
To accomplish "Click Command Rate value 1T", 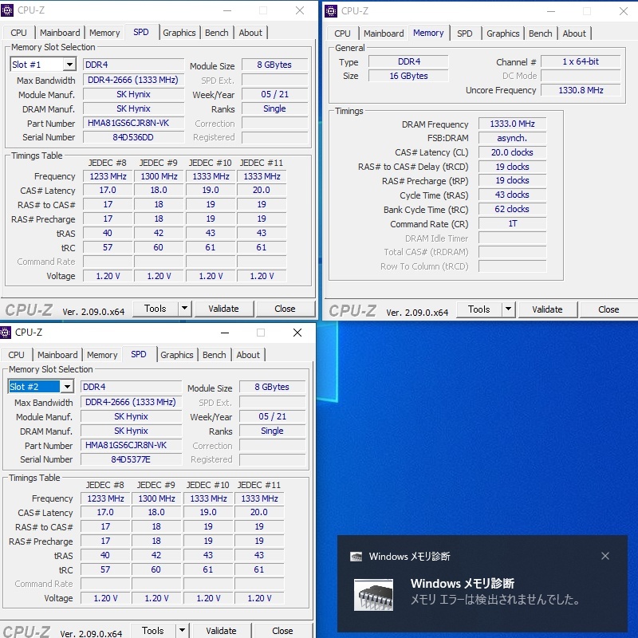I will [x=512, y=223].
